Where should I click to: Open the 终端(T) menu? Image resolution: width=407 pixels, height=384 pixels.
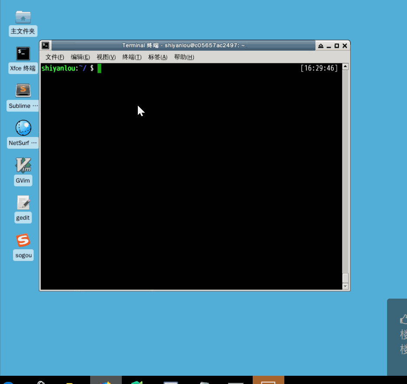pyautogui.click(x=132, y=57)
